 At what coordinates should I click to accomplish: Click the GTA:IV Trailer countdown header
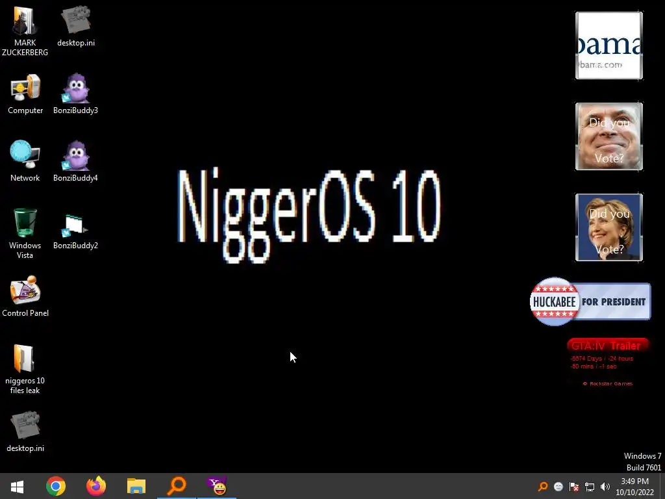608,346
